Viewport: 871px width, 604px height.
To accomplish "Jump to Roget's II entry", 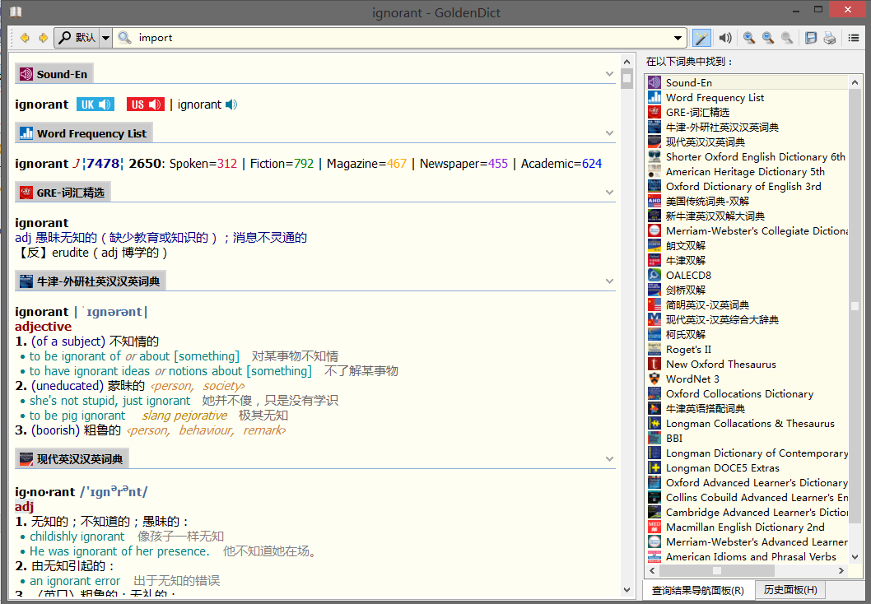I will point(748,349).
